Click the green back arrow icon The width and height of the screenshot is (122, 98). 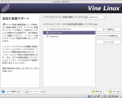(93, 92)
